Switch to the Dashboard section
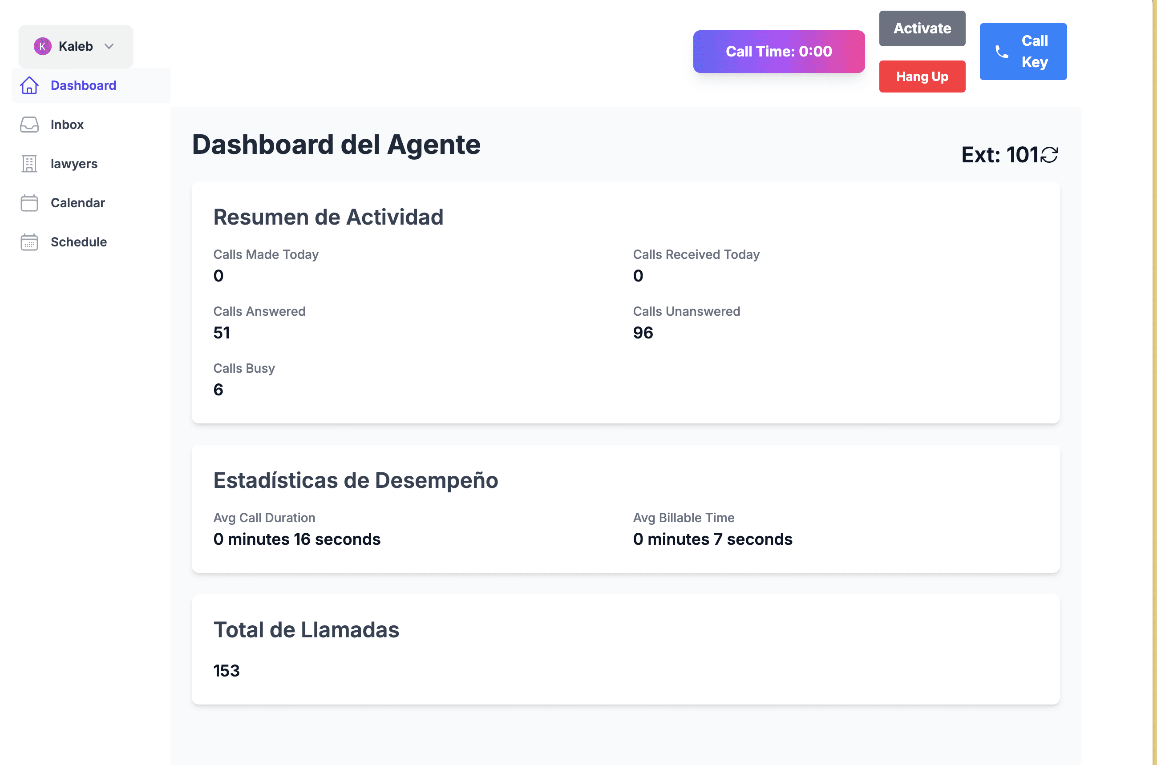Viewport: 1157px width, 765px height. coord(83,85)
